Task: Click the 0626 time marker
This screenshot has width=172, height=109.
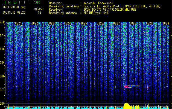Action: pos(100,23)
